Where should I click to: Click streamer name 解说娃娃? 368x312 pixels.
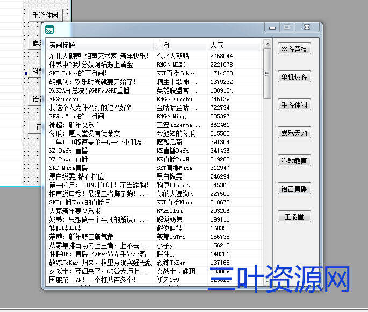(x=169, y=229)
